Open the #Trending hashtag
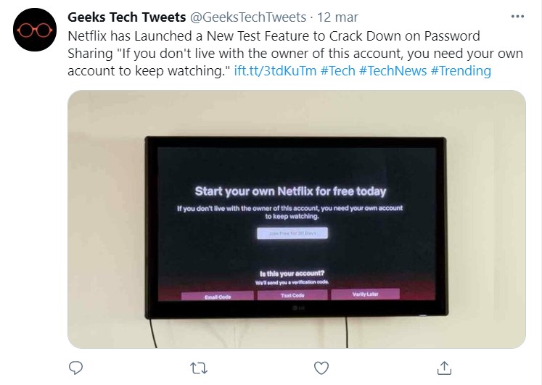Viewport: 542px width, 385px height. coord(461,70)
